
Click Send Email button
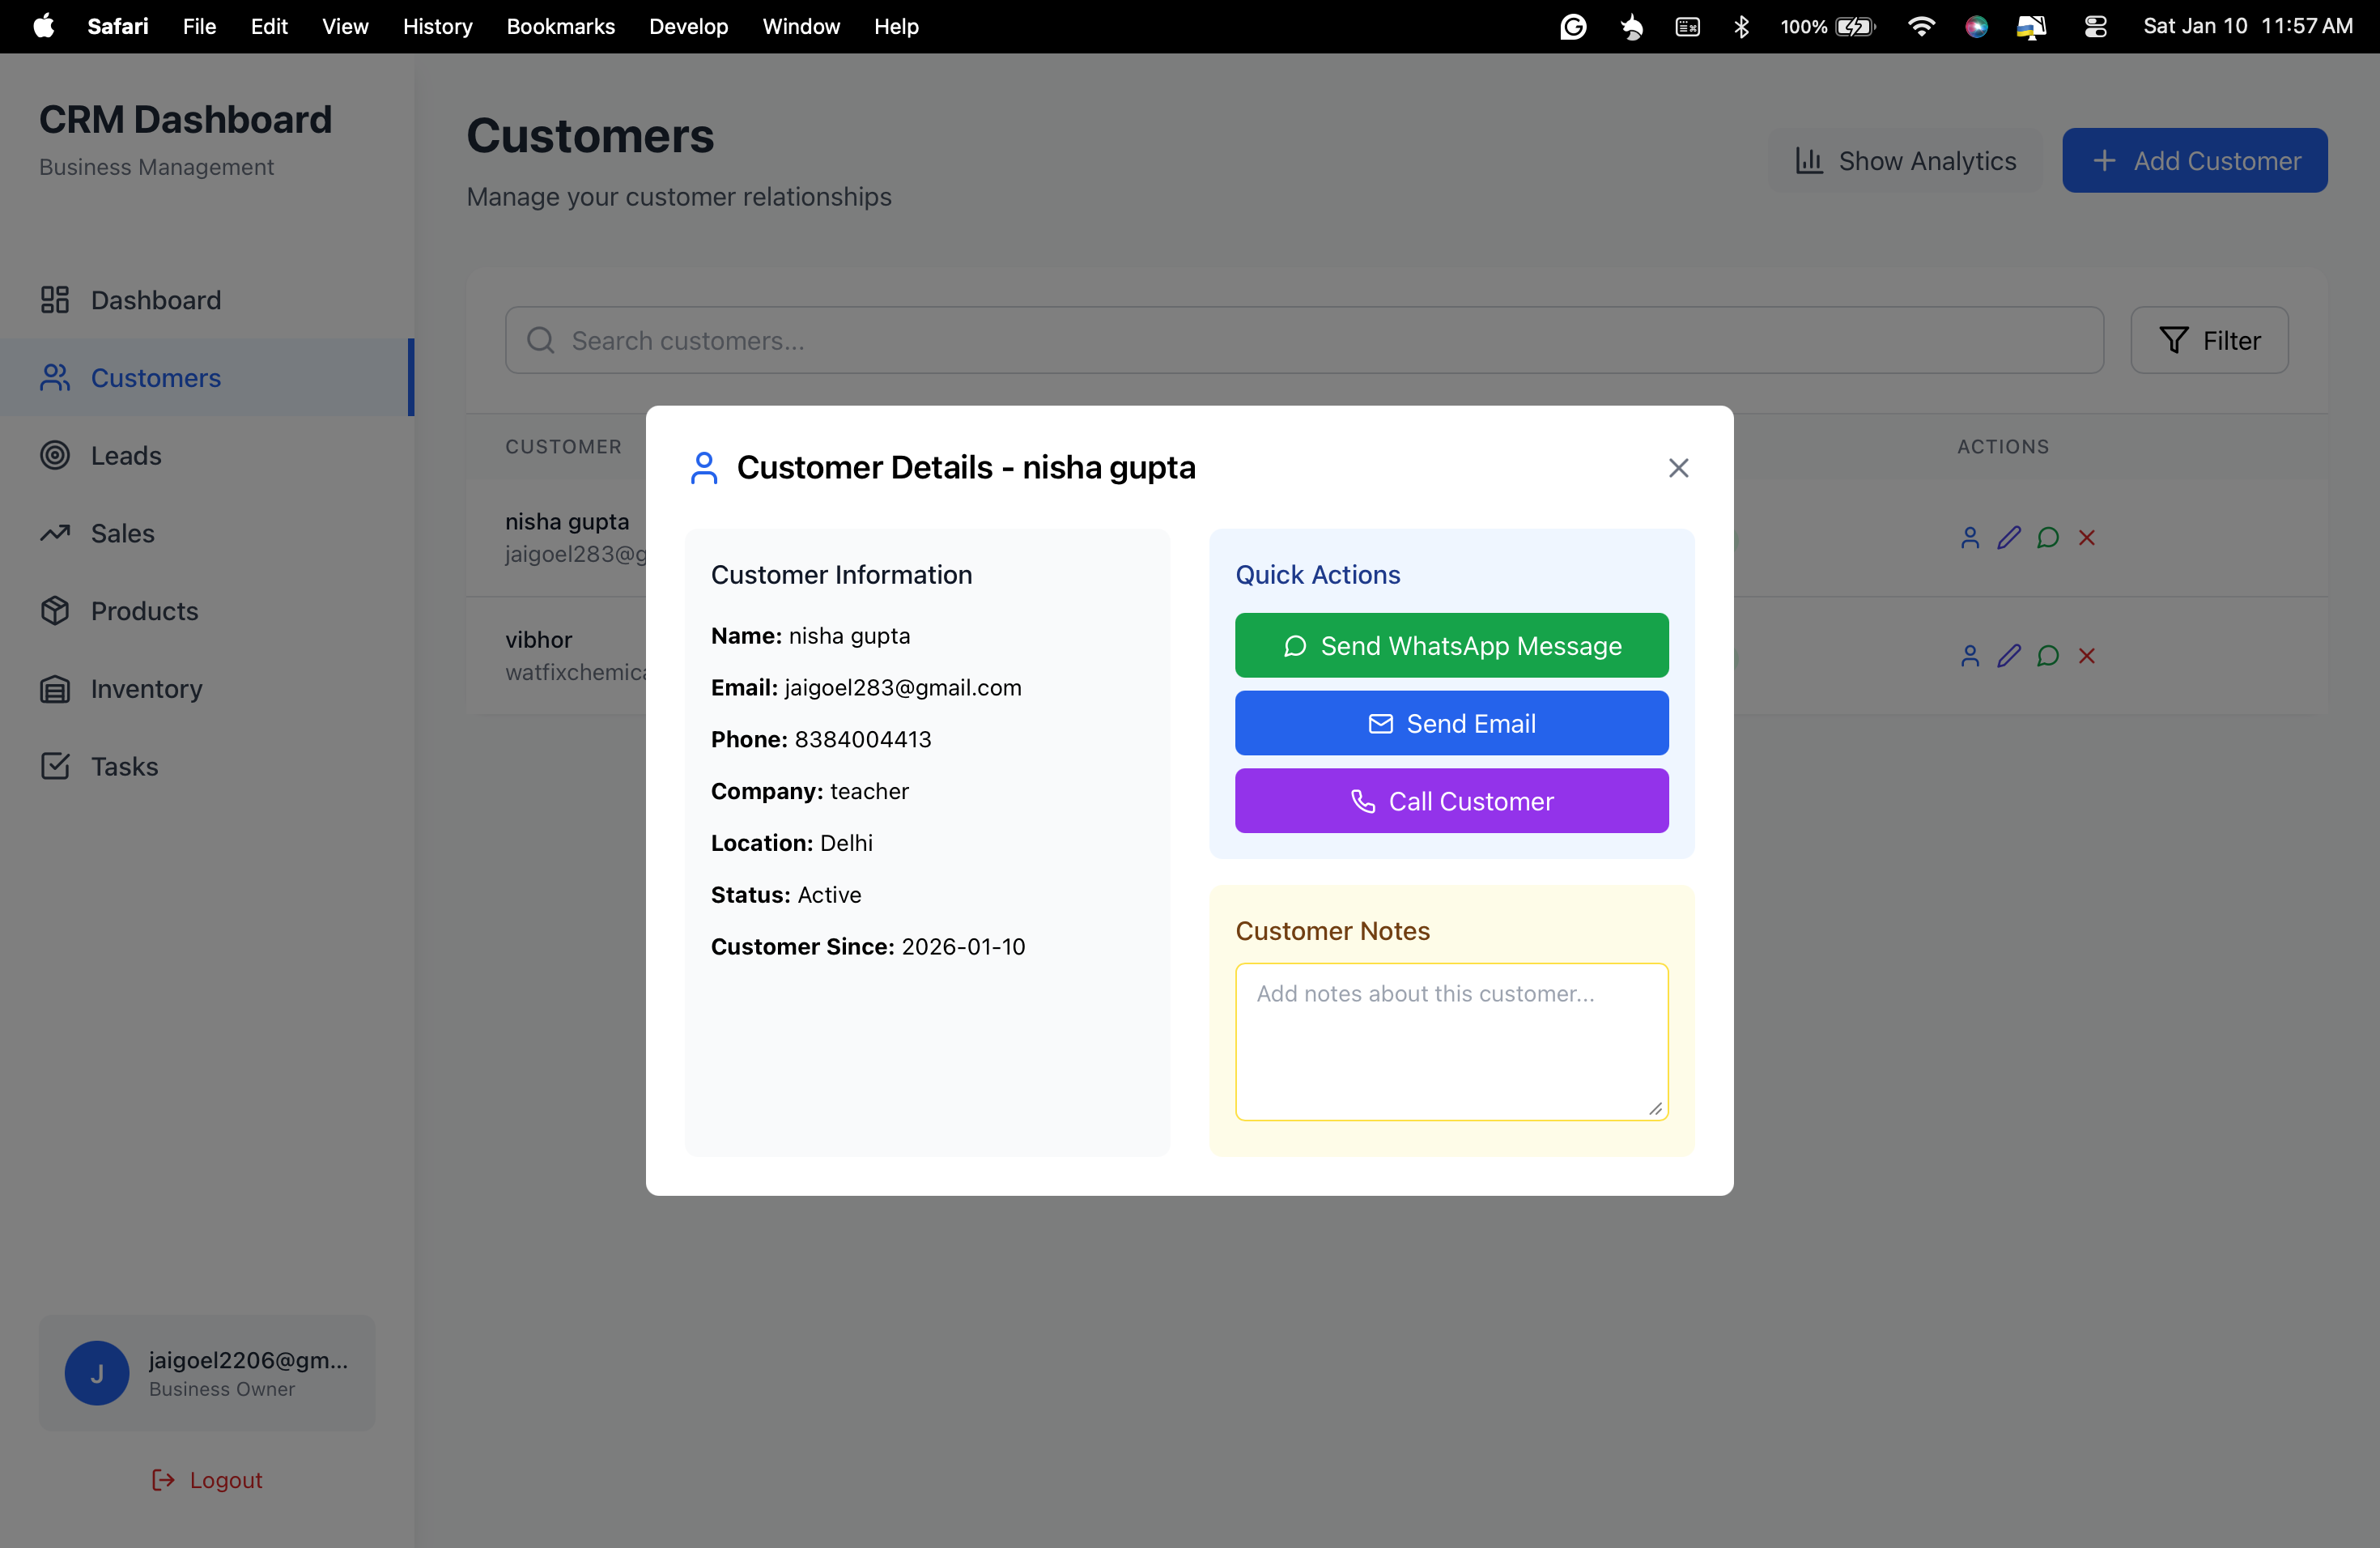(x=1451, y=724)
